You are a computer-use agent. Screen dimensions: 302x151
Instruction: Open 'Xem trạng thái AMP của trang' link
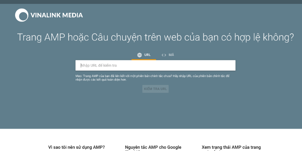(x=231, y=147)
